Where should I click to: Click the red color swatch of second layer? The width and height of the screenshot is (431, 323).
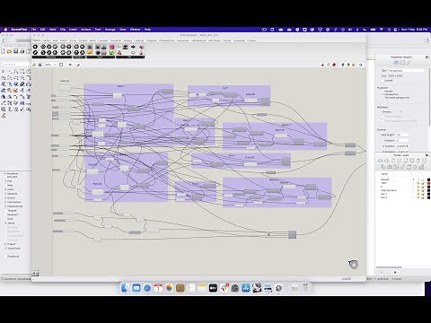428,183
